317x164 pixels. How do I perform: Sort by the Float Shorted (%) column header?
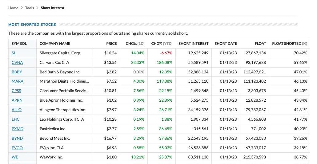pyautogui.click(x=289, y=44)
